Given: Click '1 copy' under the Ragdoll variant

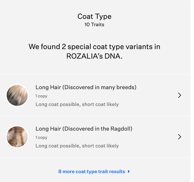Looking at the screenshot, I should 41,138.
